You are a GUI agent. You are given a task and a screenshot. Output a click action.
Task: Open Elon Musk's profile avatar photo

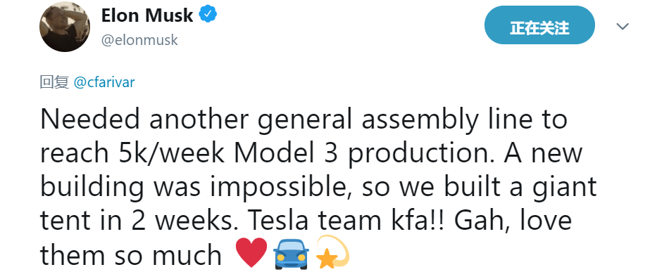tap(65, 27)
